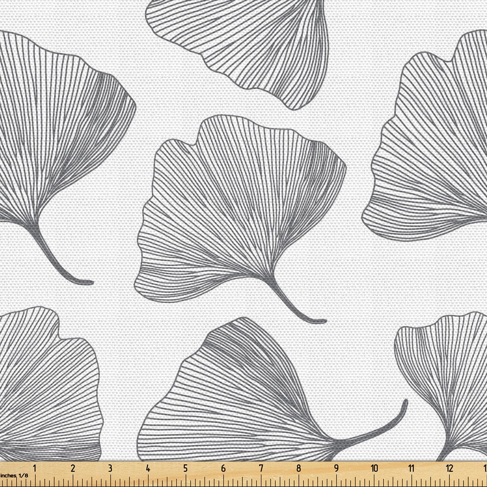Click the number 1 on the ruler
The image size is (487, 487).
(35, 468)
